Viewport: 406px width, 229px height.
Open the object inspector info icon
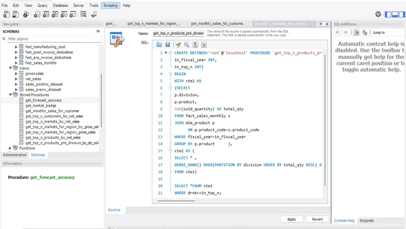26,14
